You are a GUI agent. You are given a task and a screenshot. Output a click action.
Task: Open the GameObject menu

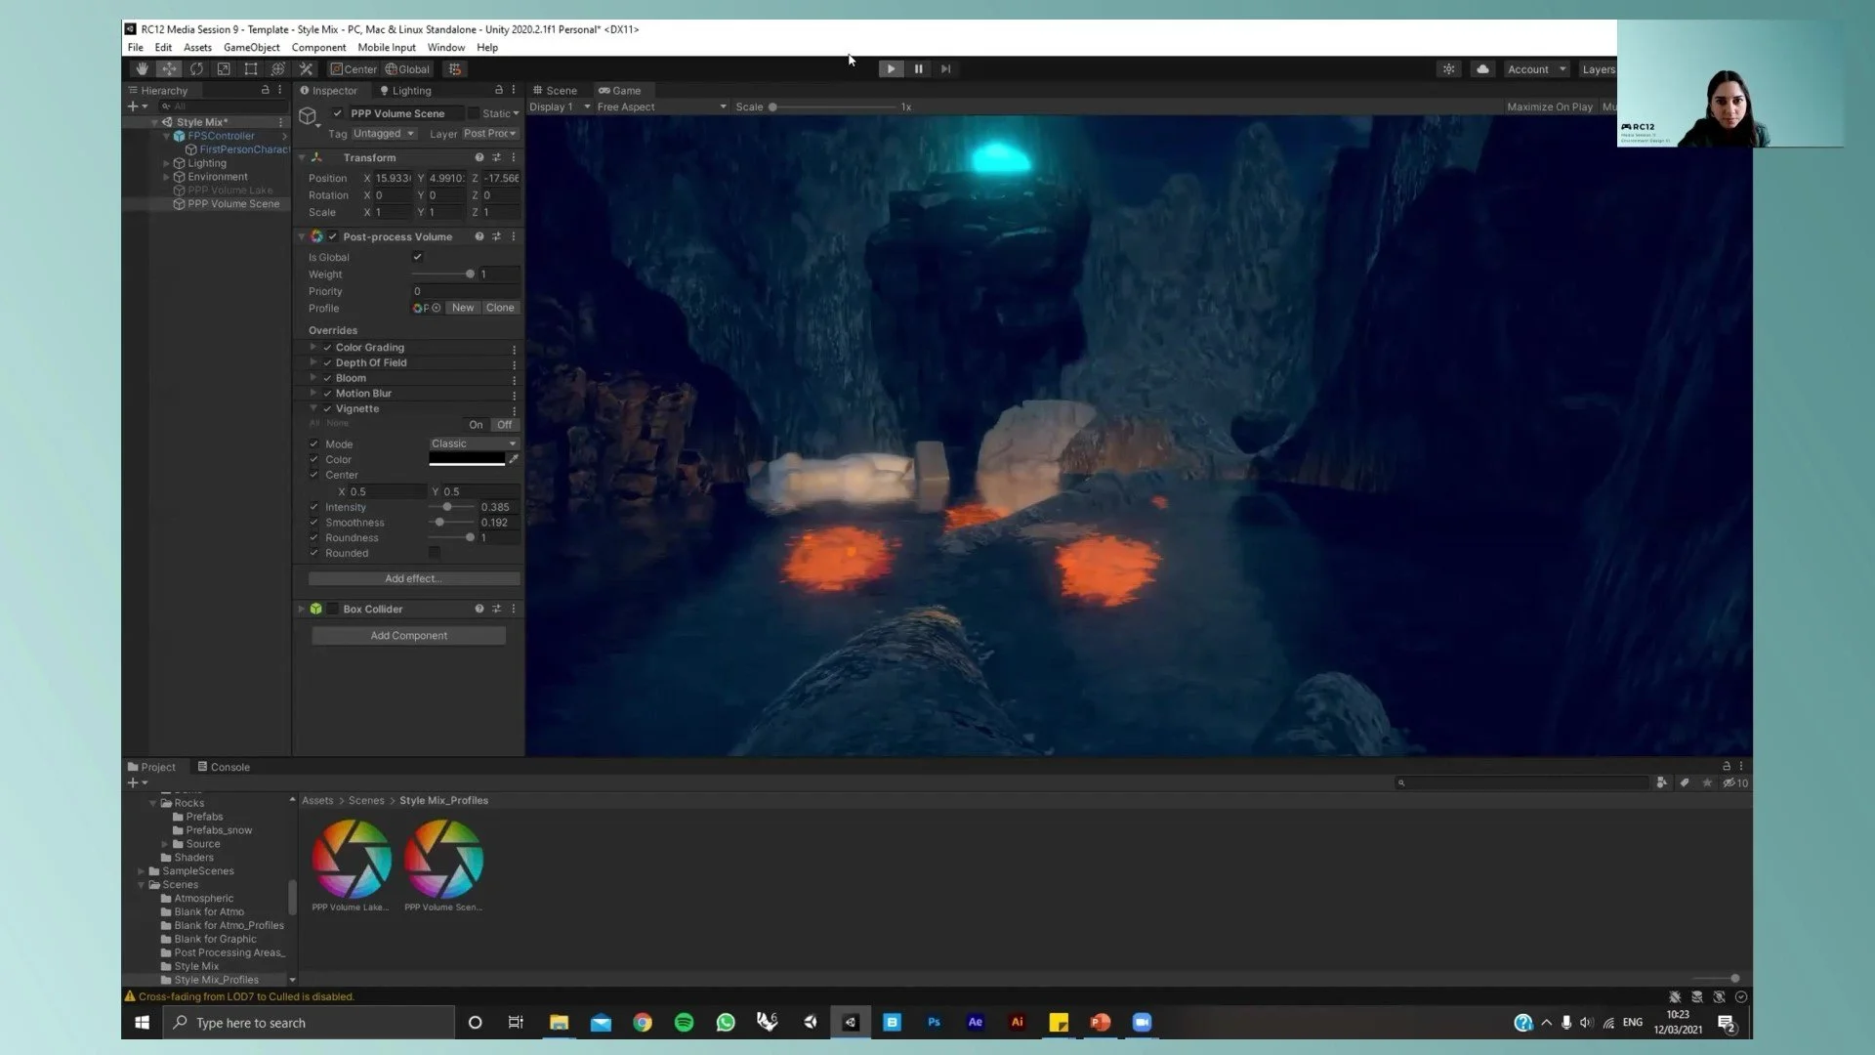point(251,47)
